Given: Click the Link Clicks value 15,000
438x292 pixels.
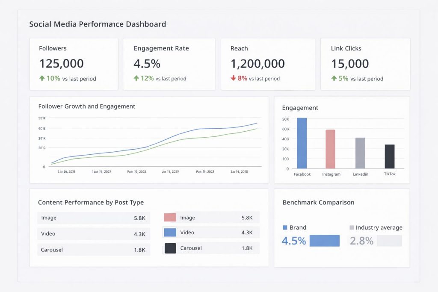Looking at the screenshot, I should pyautogui.click(x=350, y=64).
